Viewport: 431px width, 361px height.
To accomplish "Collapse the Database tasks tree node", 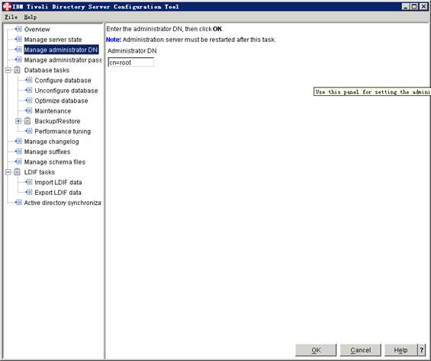I will tap(8, 70).
